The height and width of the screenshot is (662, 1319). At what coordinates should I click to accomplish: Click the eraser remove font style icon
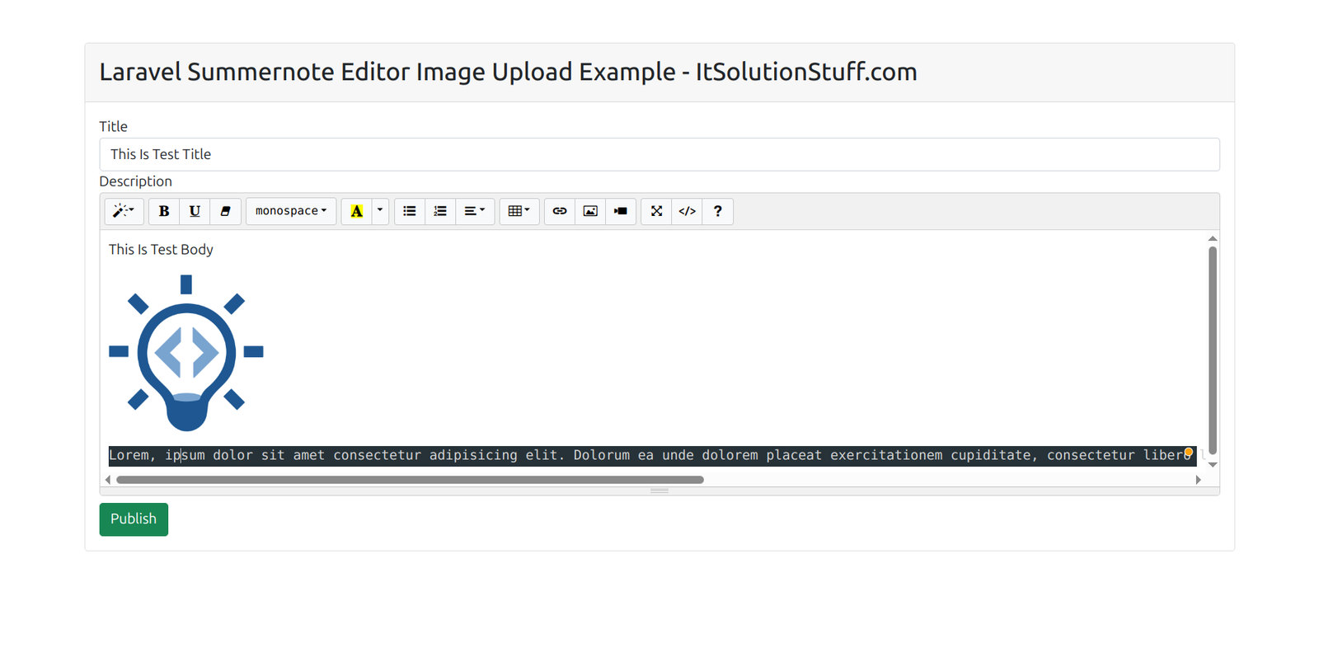click(x=225, y=211)
